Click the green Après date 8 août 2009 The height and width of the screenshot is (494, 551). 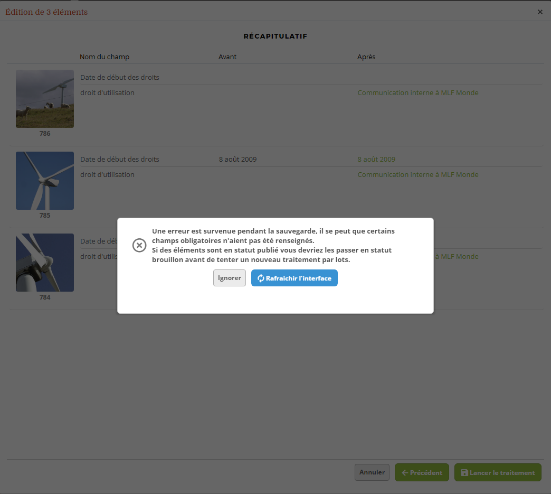376,159
